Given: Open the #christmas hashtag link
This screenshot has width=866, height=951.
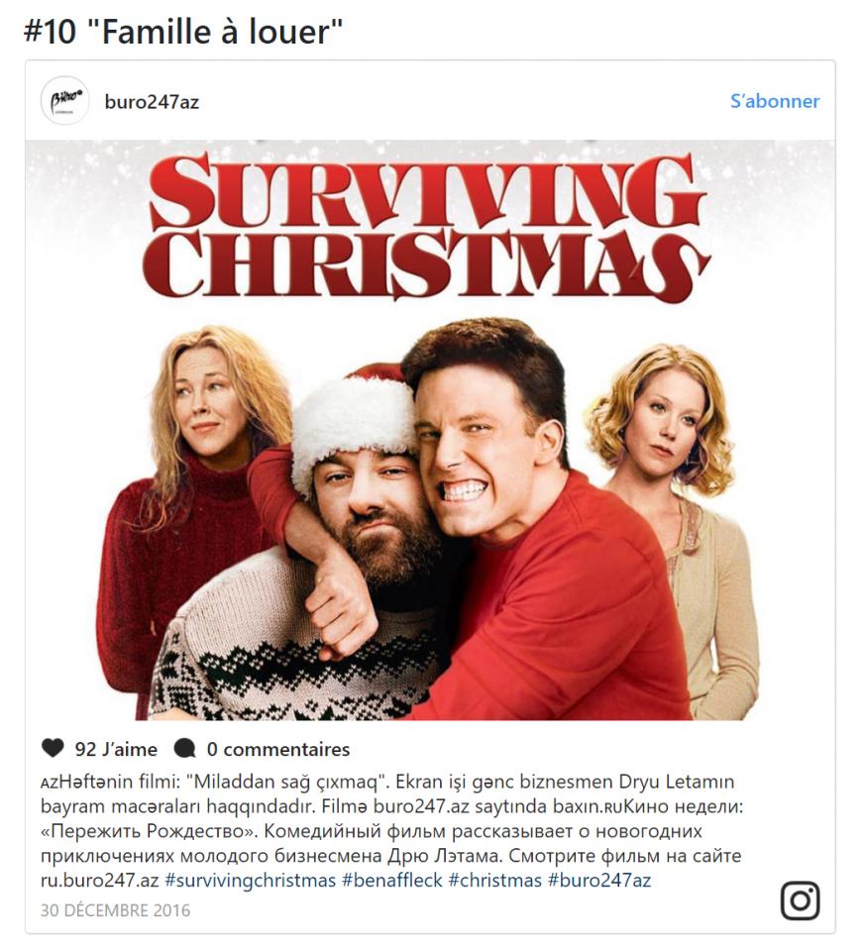Looking at the screenshot, I should [x=494, y=880].
